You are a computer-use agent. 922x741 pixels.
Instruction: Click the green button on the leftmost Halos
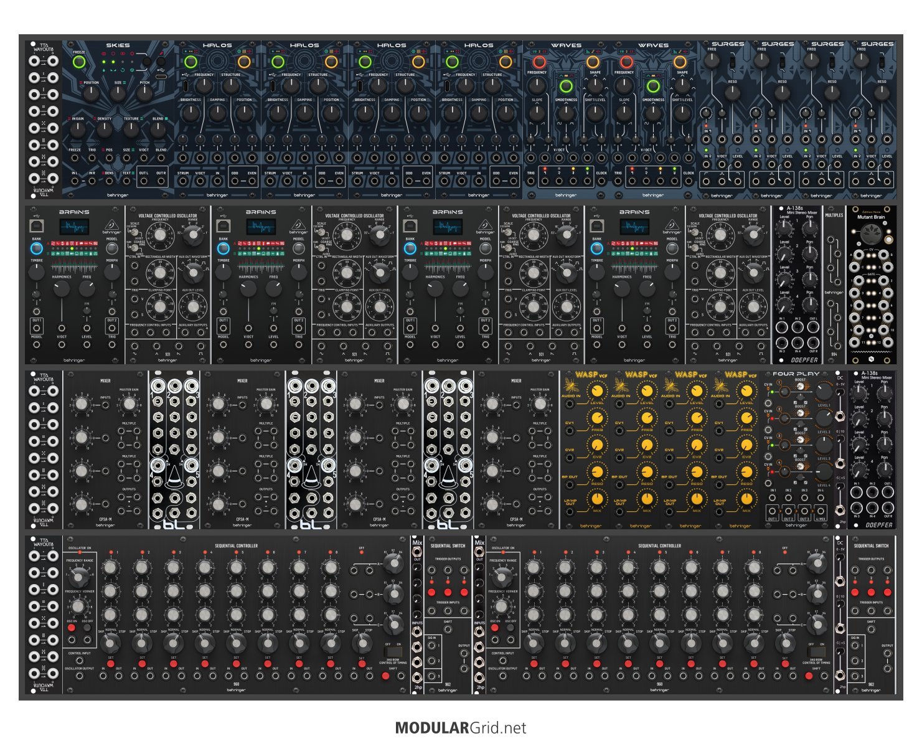coord(191,62)
